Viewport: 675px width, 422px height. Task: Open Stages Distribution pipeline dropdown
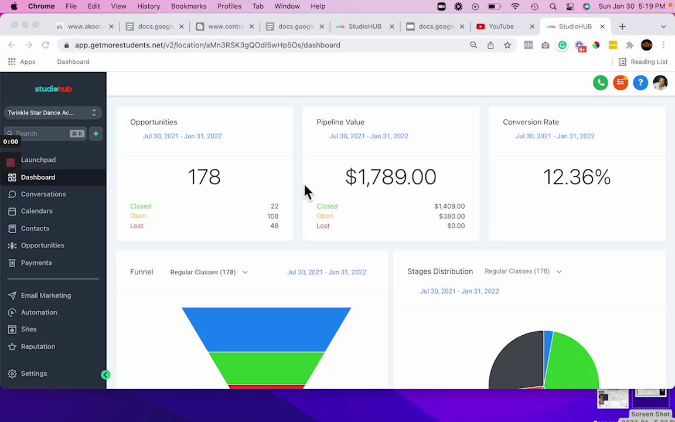pos(523,271)
